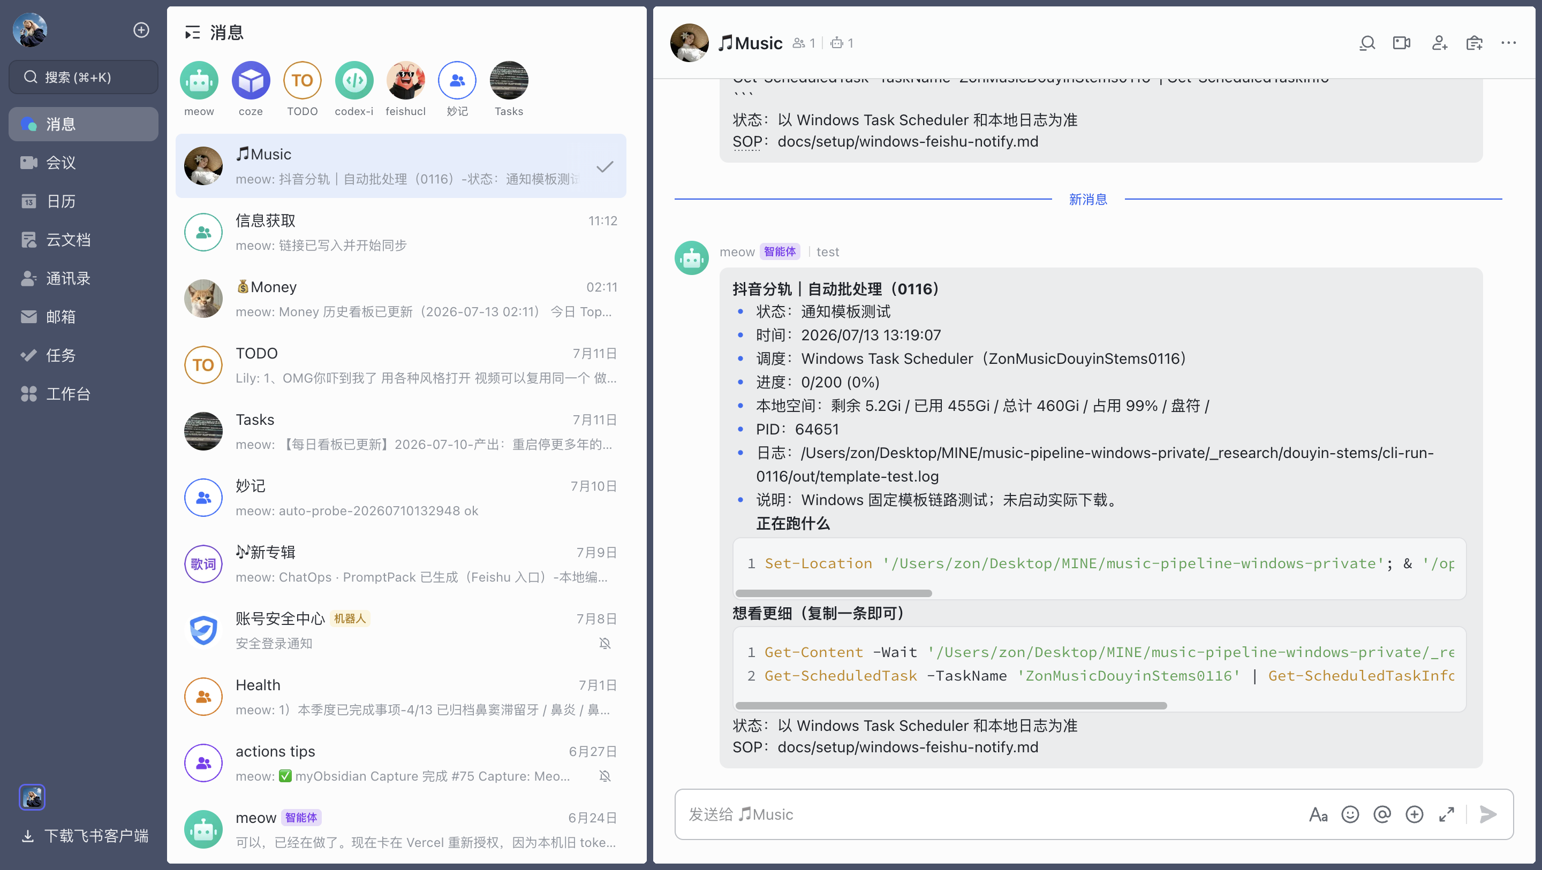
Task: Open the TODO pinned shortcut
Action: point(303,89)
